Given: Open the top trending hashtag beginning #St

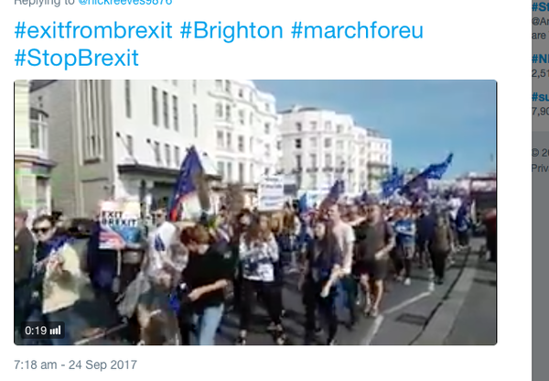Looking at the screenshot, I should tap(540, 7).
